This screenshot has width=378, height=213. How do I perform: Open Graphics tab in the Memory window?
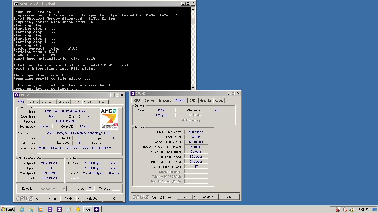click(x=206, y=100)
